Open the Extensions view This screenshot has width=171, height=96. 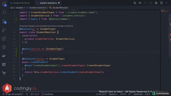[x=4, y=38]
